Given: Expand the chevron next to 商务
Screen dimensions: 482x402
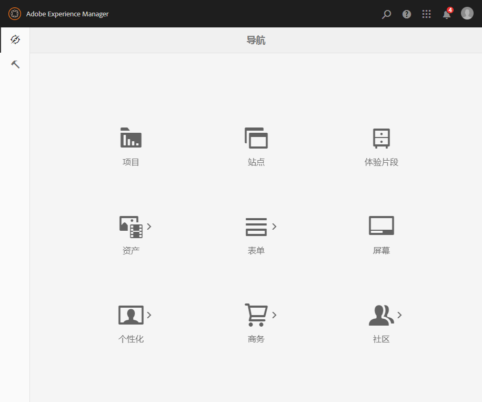Looking at the screenshot, I should click(274, 315).
